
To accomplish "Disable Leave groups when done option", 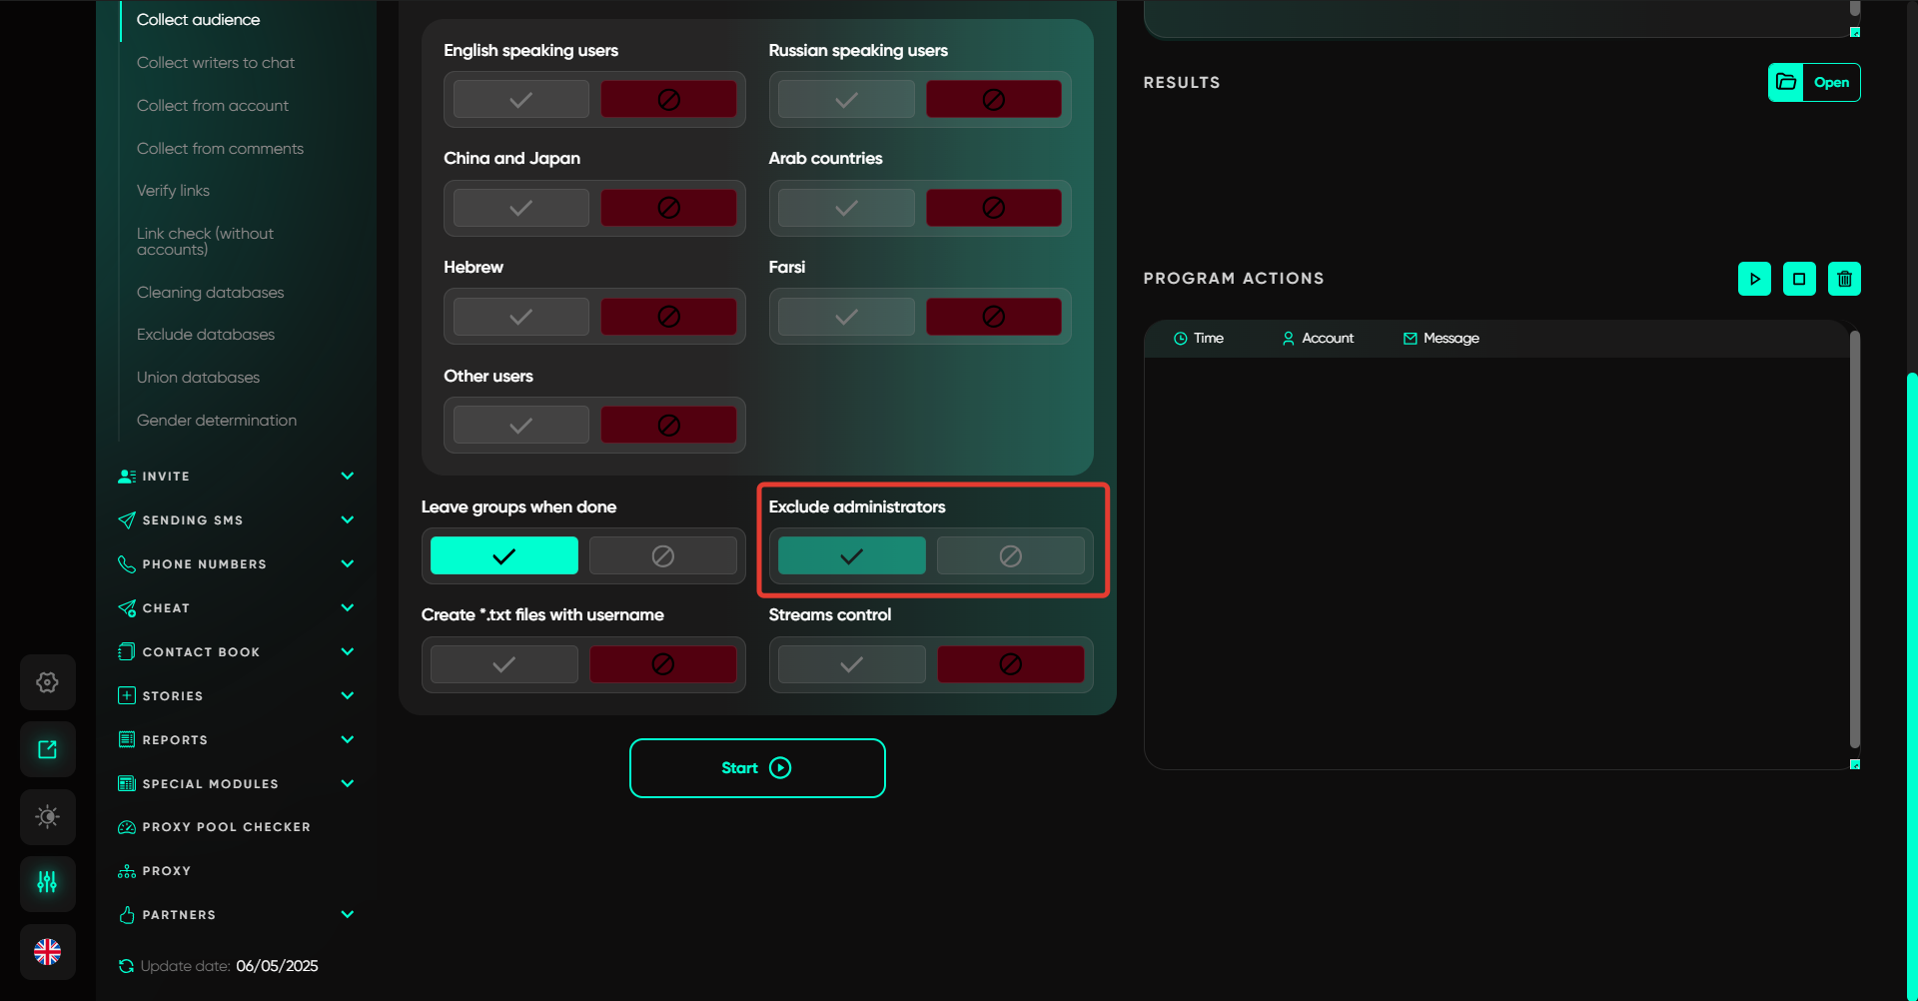I will [x=662, y=556].
